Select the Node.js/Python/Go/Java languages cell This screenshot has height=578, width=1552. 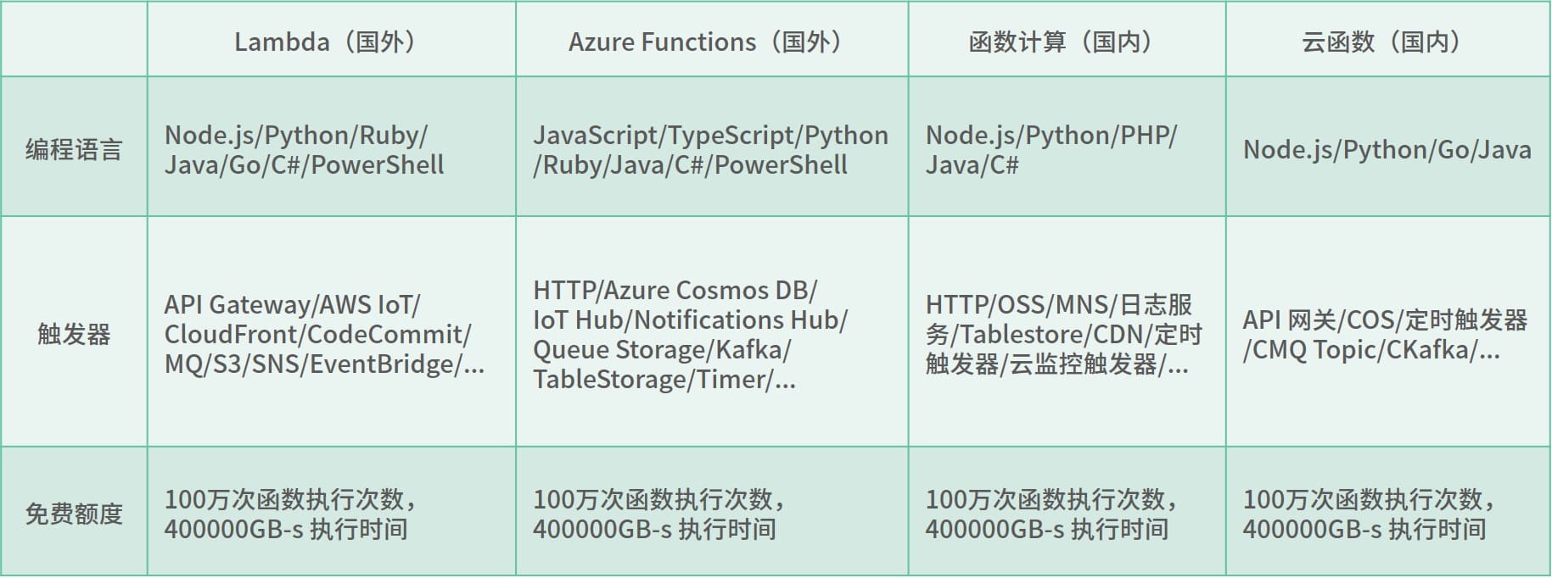pyautogui.click(x=1387, y=149)
